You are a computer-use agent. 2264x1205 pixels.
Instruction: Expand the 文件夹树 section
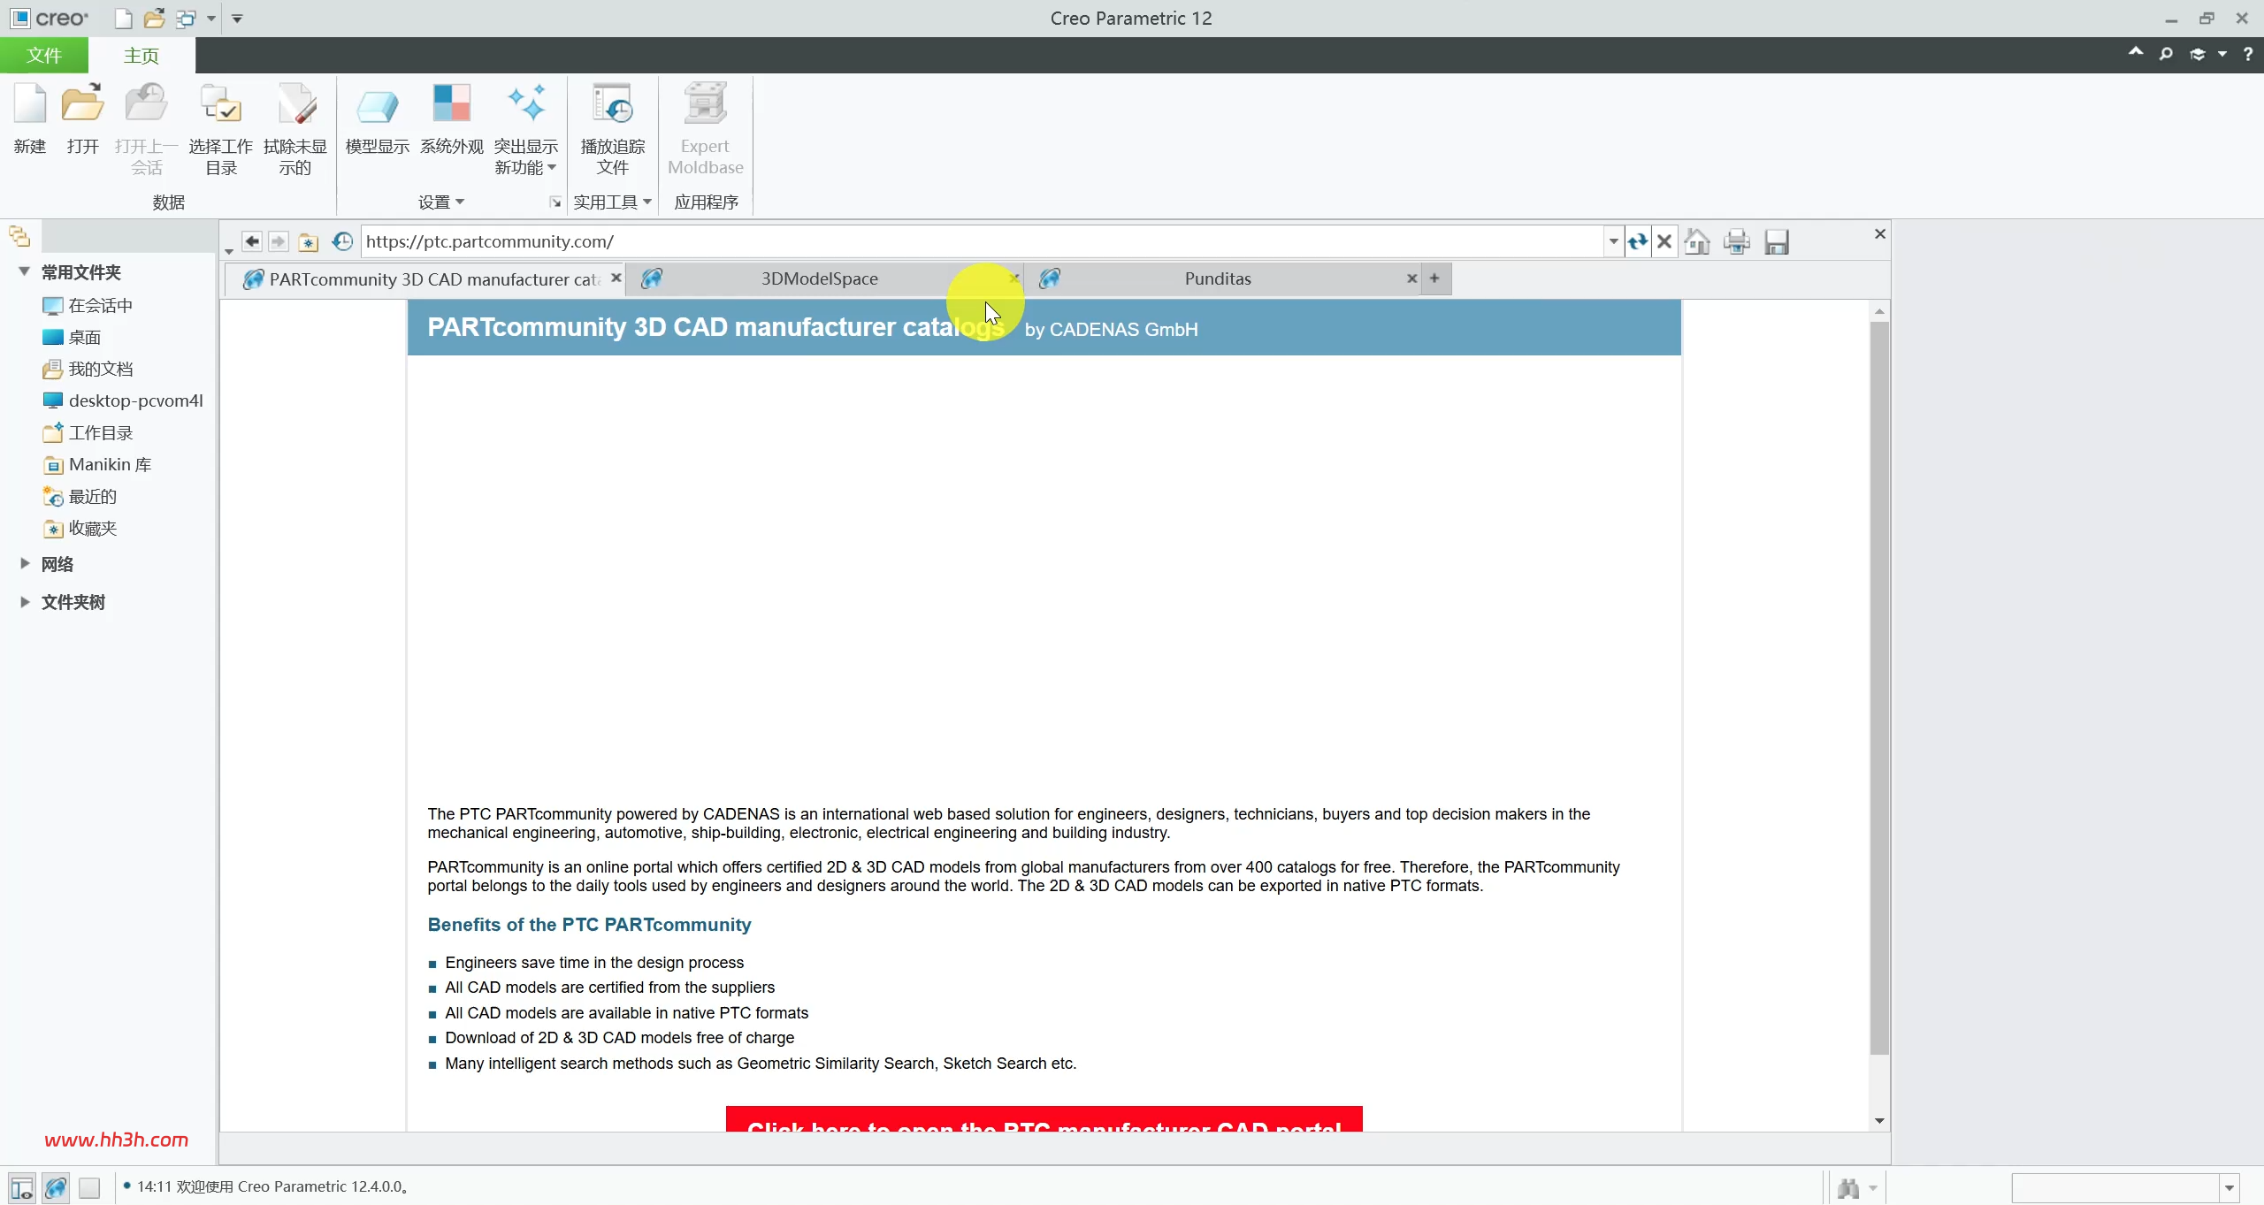click(x=25, y=601)
